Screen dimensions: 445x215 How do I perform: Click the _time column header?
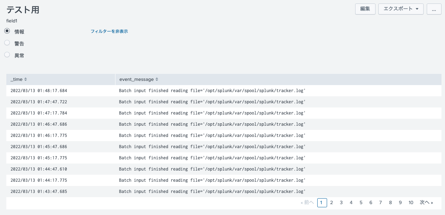[x=16, y=79]
